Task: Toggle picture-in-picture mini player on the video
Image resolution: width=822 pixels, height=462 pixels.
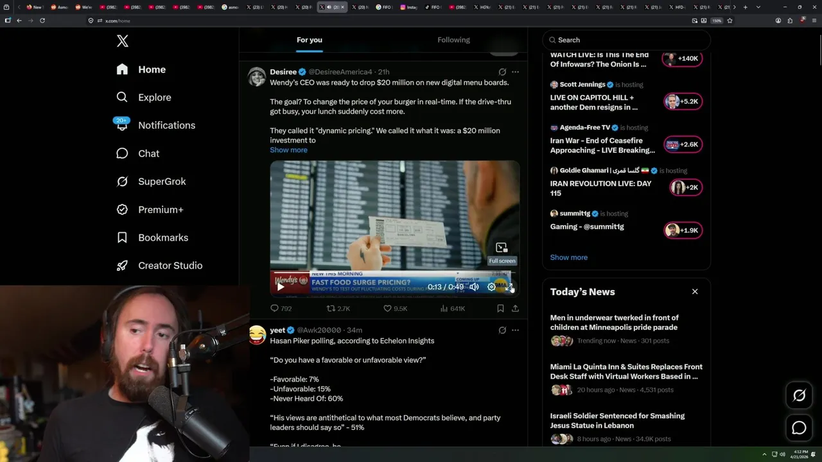Action: (502, 248)
